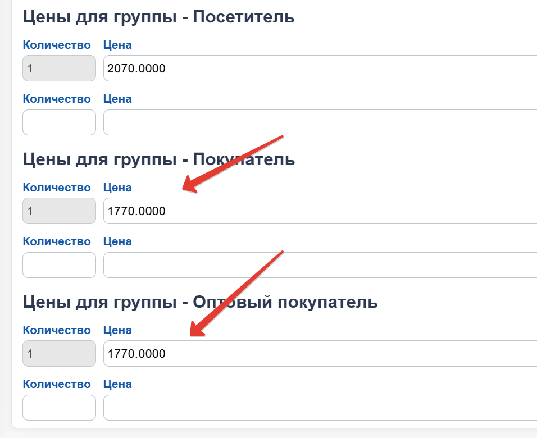The width and height of the screenshot is (537, 438).
Task: Edit price 1770.0000 for Оптовый покупатель
Action: point(320,353)
